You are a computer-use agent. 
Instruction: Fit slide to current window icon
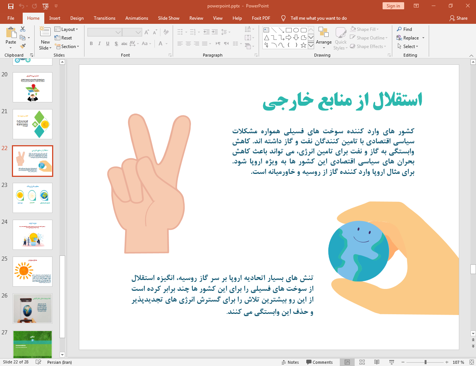tap(472, 362)
